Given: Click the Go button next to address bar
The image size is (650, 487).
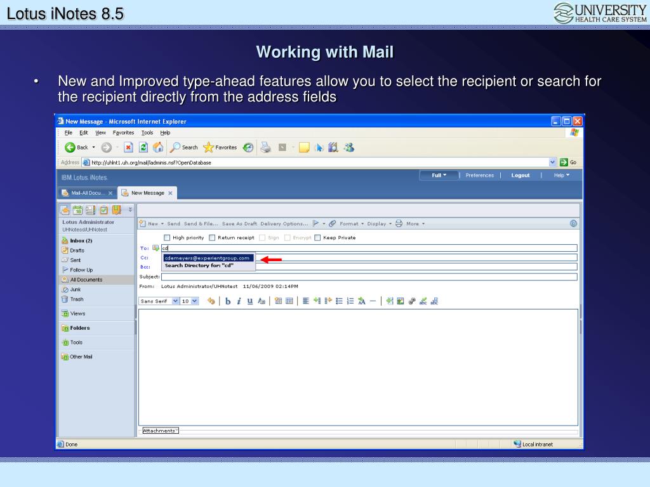Looking at the screenshot, I should point(568,162).
